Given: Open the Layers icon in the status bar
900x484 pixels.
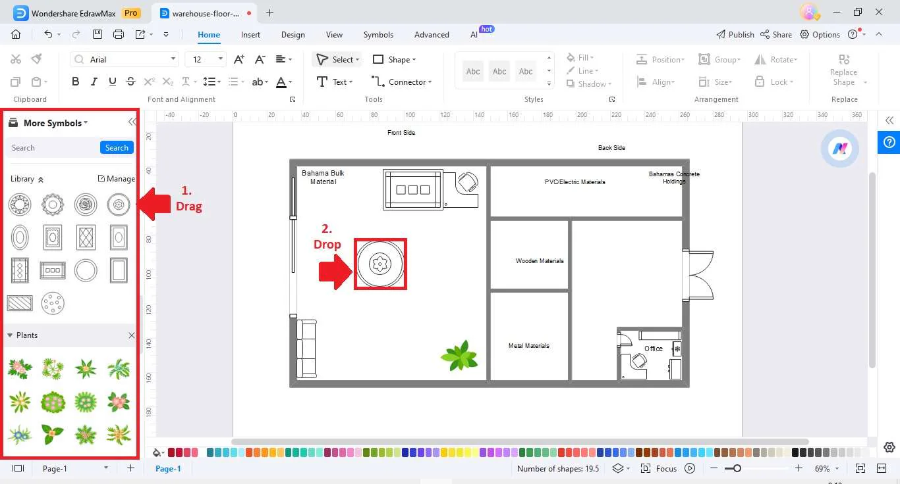Looking at the screenshot, I should [617, 469].
